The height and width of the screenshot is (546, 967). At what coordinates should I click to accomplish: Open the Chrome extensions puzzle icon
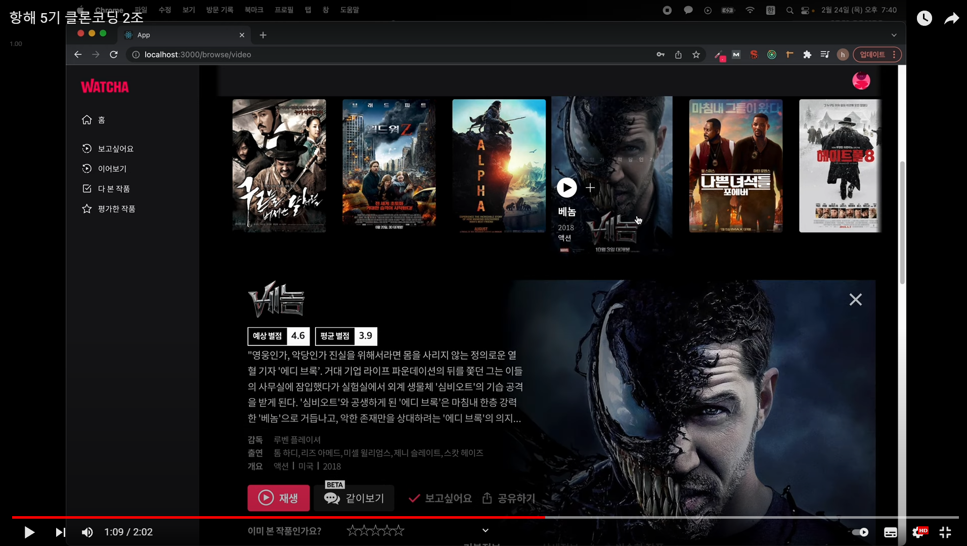(x=807, y=55)
